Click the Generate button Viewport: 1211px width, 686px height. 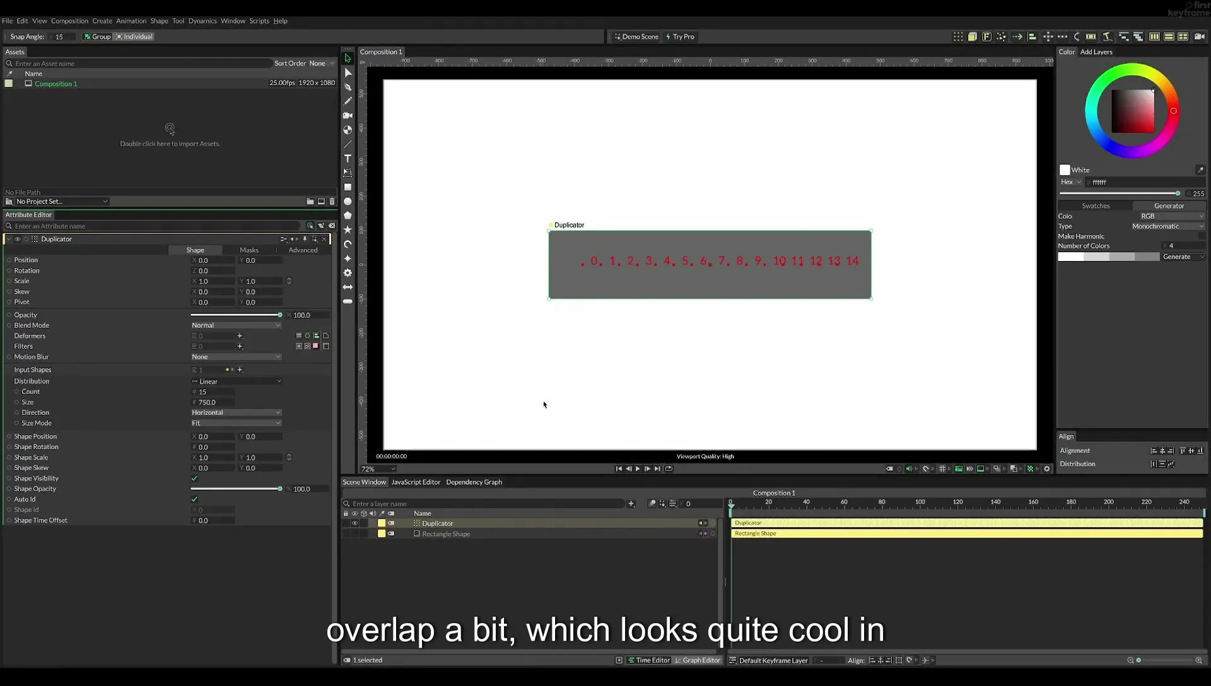pos(1183,257)
